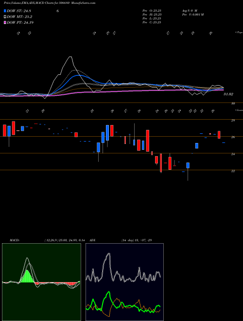The height and width of the screenshot is (321, 243).
Task: Click the green MACD histogram peak
Action: coord(27,276)
